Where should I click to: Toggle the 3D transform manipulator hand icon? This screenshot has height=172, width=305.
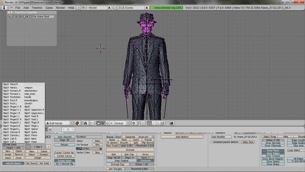pos(98,123)
